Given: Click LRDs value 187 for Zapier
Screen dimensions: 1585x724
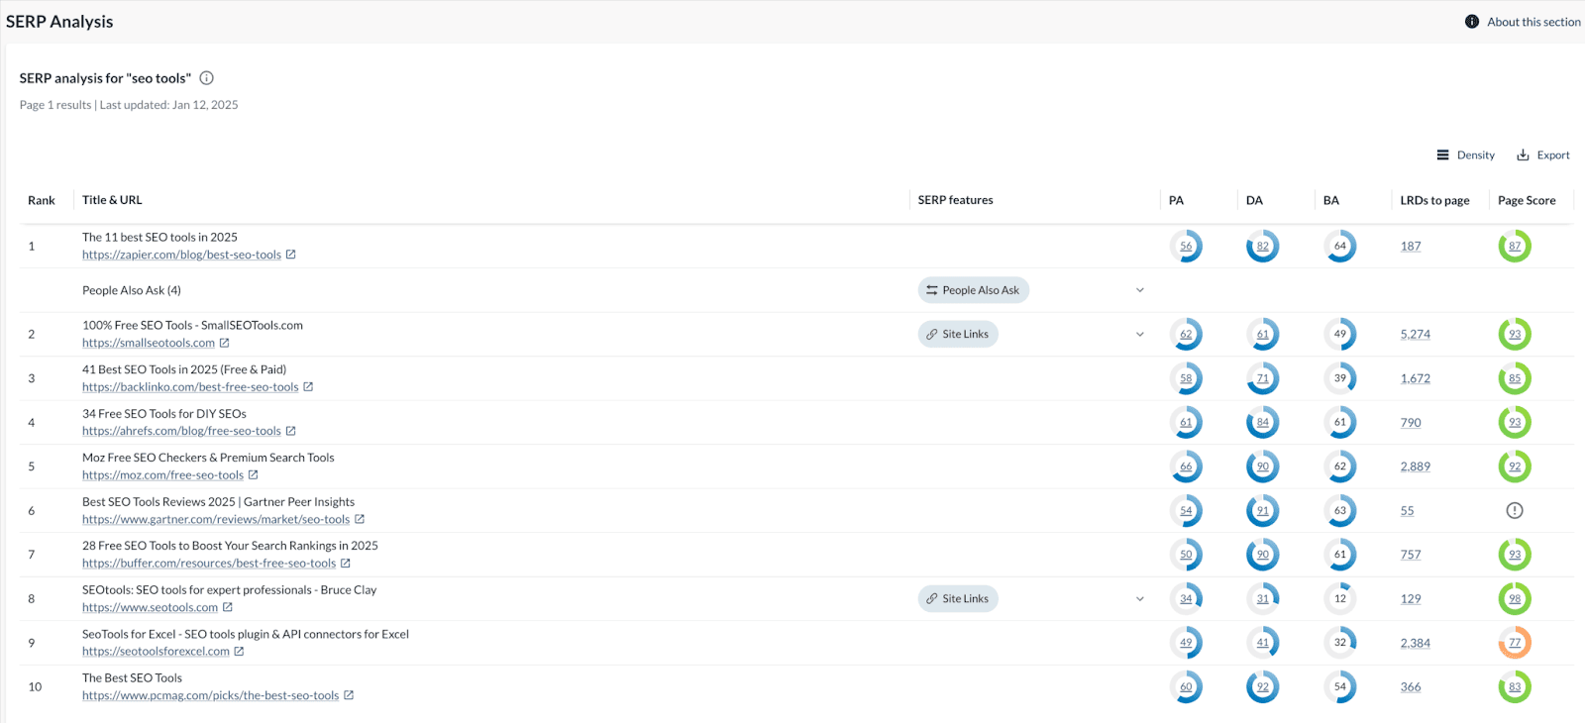Looking at the screenshot, I should click(1411, 247).
